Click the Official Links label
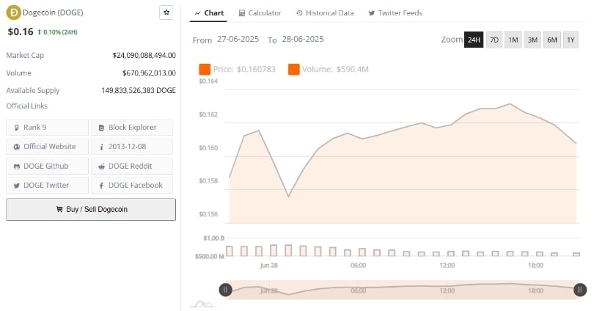 [27, 106]
